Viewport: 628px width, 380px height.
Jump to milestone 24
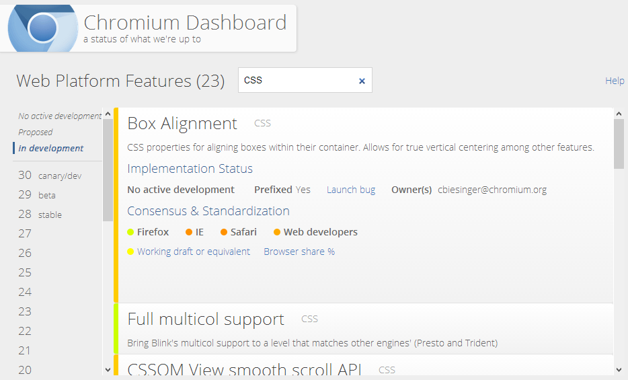point(24,292)
